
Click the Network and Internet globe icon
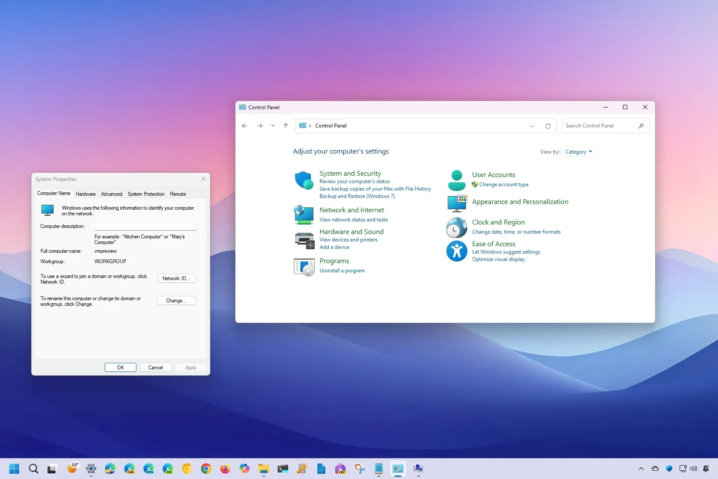click(304, 214)
